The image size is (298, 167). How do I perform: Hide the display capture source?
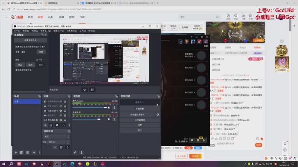[61, 120]
